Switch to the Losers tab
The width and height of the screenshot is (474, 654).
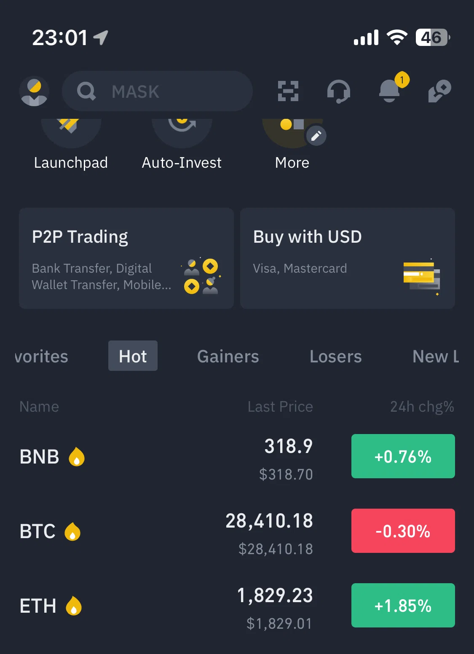click(x=336, y=356)
